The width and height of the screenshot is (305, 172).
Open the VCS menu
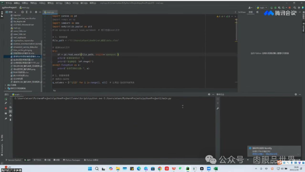(75, 3)
